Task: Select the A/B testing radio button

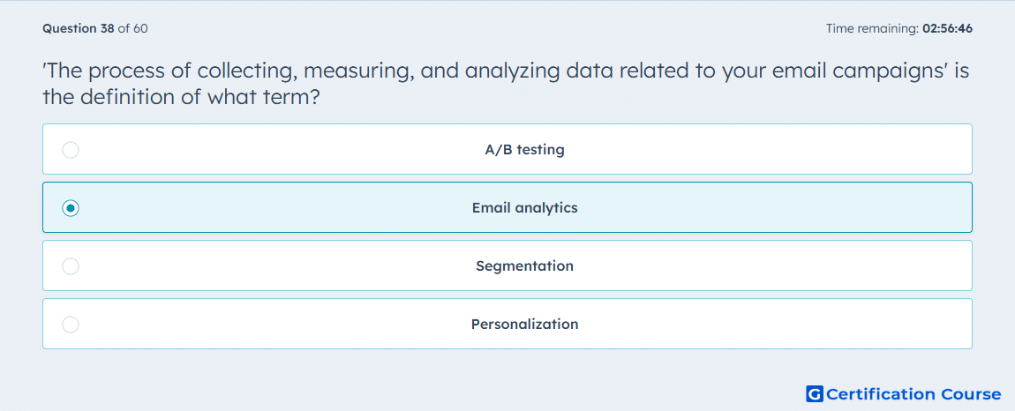Action: pyautogui.click(x=71, y=150)
